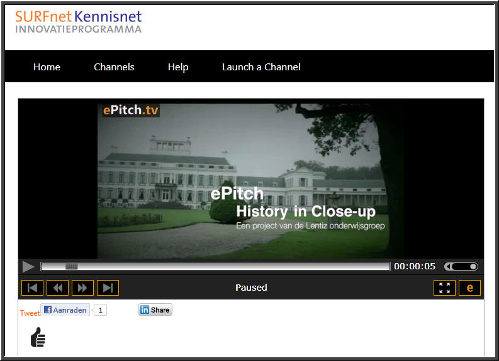This screenshot has width=499, height=361.
Task: Open the Home menu item
Action: (47, 67)
